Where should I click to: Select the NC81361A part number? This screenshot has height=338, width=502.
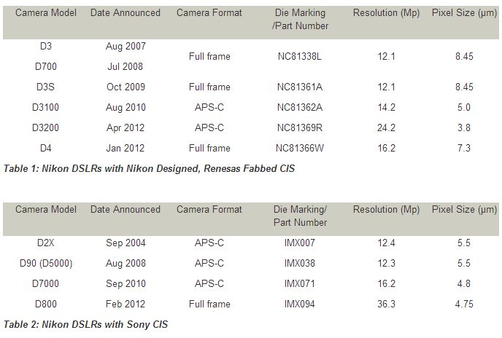pos(300,87)
